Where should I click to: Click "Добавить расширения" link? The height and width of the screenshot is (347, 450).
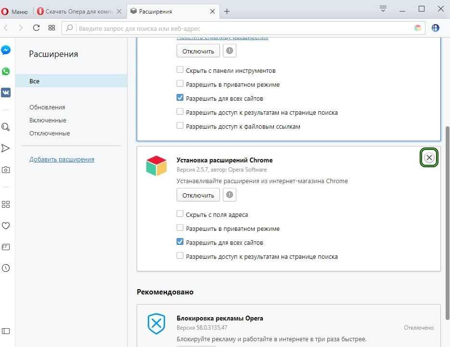tap(62, 159)
